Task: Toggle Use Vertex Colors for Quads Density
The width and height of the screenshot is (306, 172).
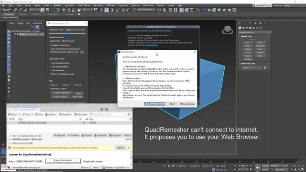Action: [x=51, y=49]
